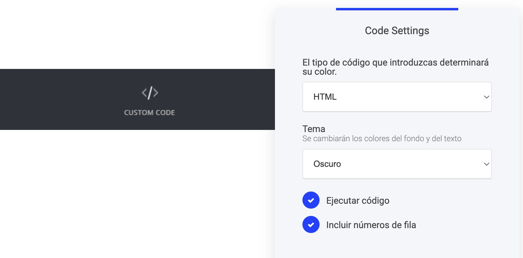The height and width of the screenshot is (258, 523).
Task: Click the chevron arrow beside Oscuro
Action: 486,164
